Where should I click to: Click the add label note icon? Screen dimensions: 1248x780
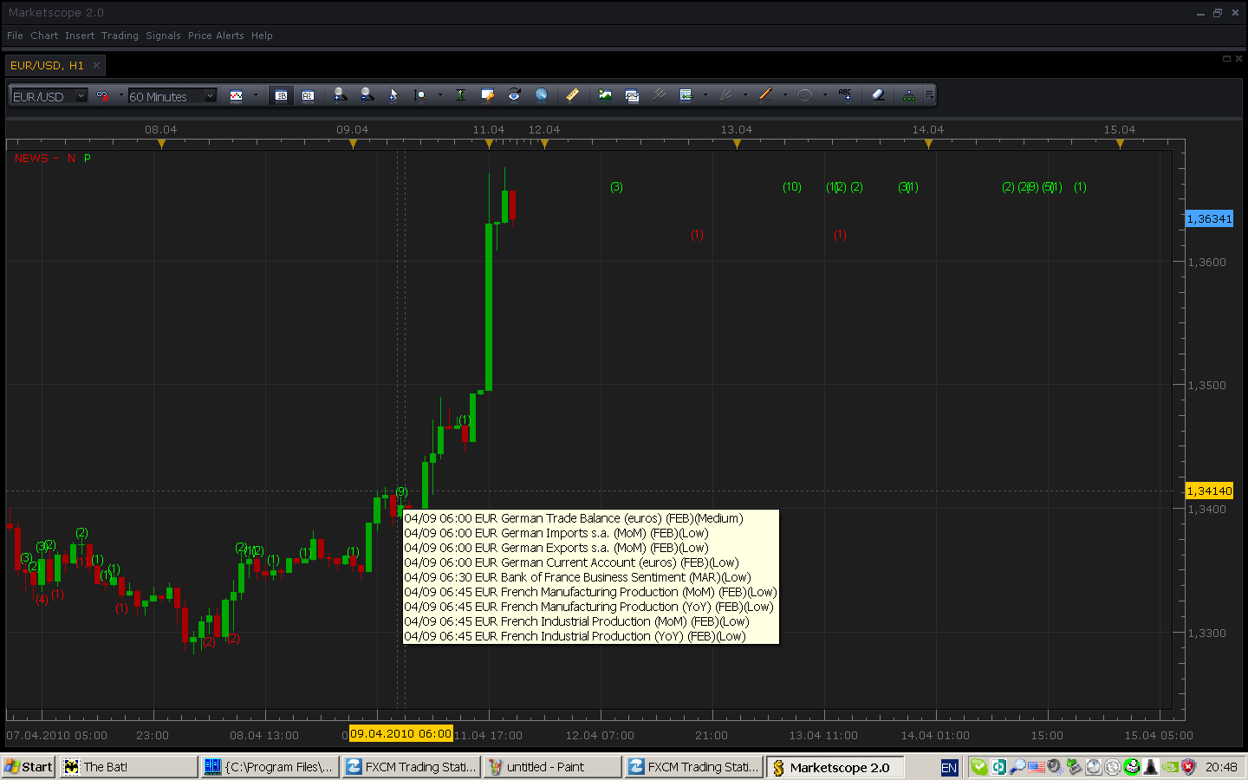tap(487, 95)
